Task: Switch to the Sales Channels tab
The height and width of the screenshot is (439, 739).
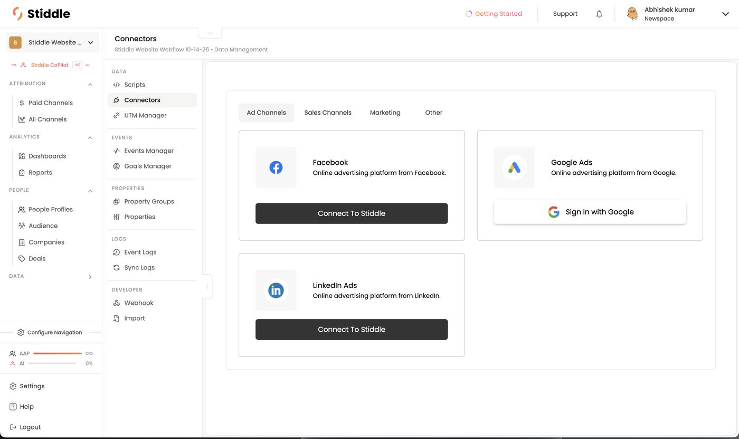Action: (328, 113)
